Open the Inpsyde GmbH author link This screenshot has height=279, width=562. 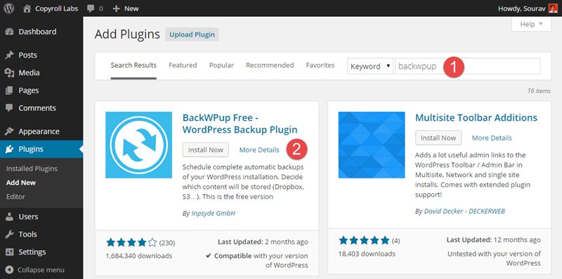[213, 213]
